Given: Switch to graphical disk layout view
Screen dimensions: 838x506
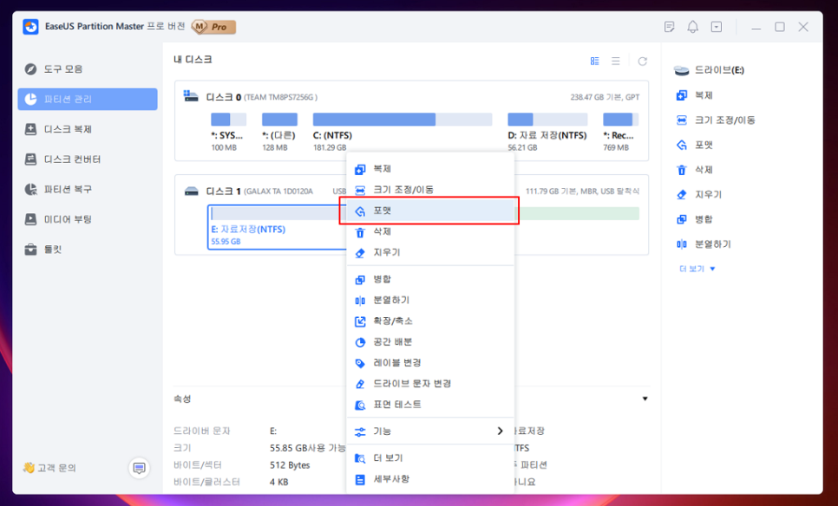Looking at the screenshot, I should tap(595, 61).
